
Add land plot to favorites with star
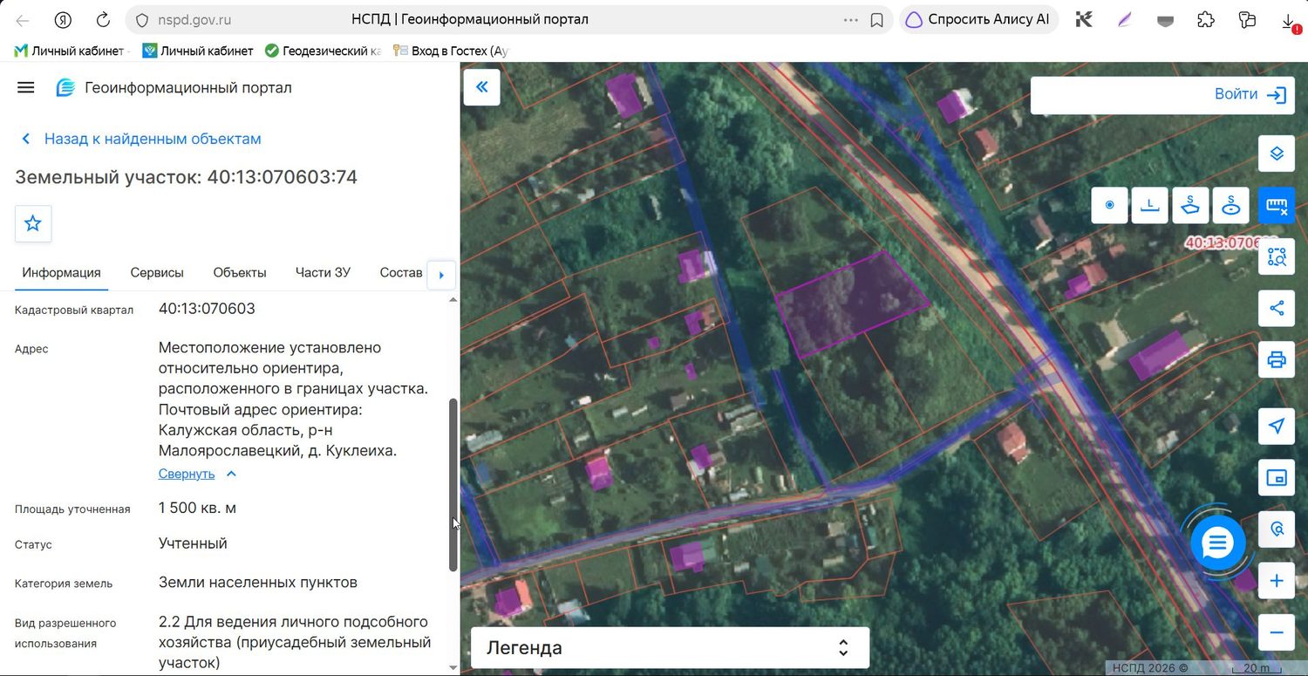point(33,223)
